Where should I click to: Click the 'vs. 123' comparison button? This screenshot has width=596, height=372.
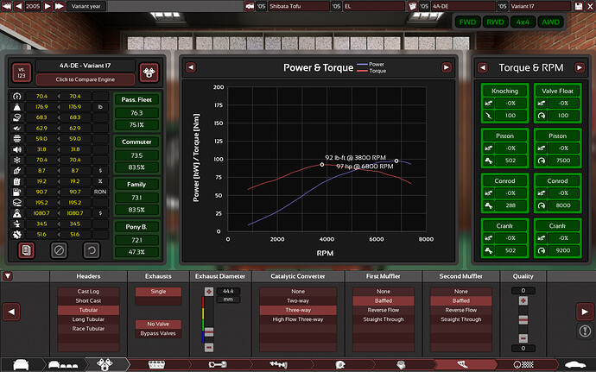21,72
